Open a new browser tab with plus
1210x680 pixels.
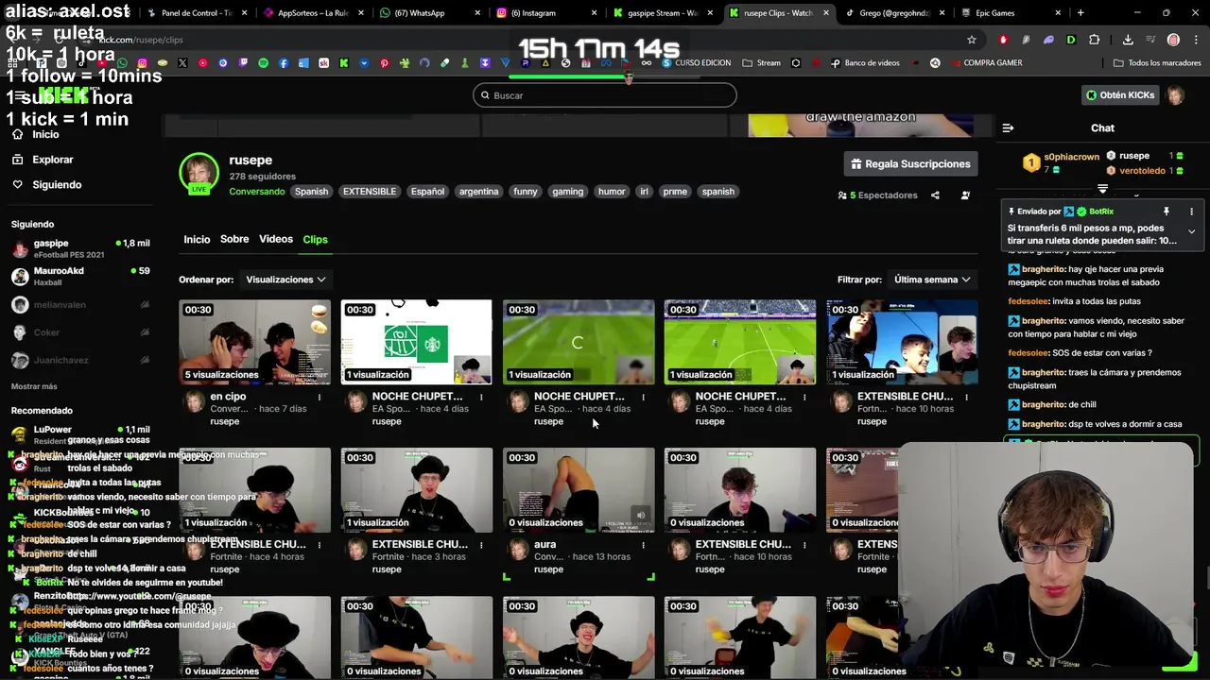[1080, 13]
